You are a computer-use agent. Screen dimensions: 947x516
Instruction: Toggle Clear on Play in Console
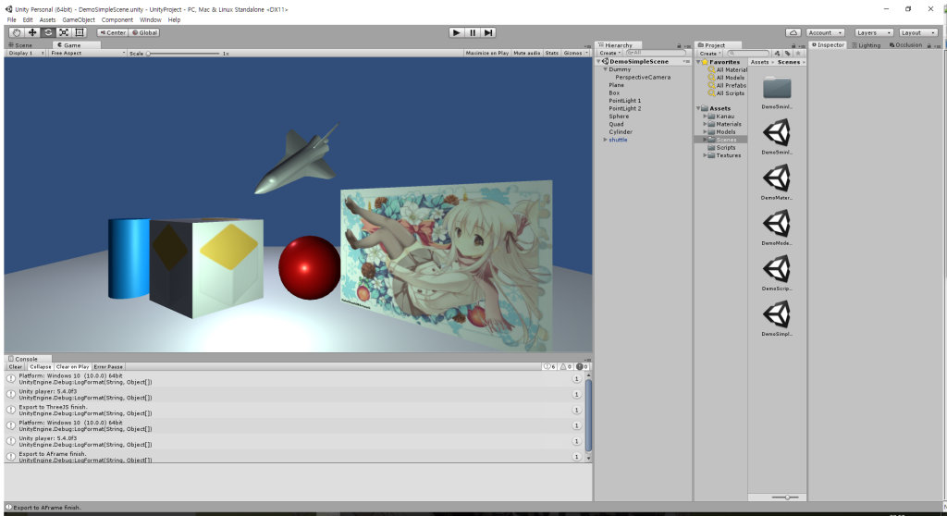point(72,367)
